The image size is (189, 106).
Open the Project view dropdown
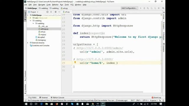33,12
